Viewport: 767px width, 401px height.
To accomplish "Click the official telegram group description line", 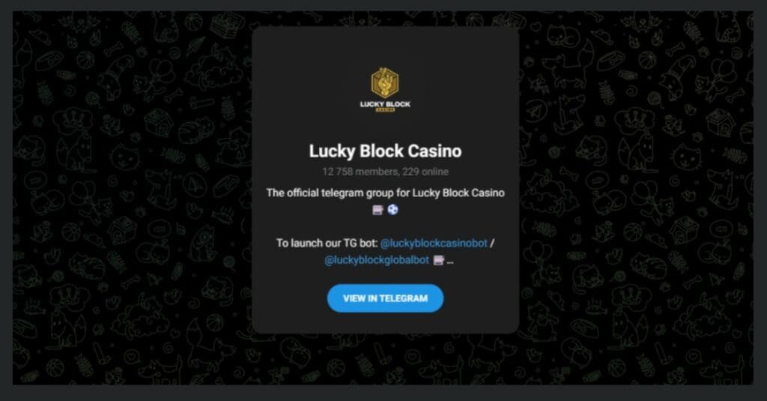I will 386,193.
